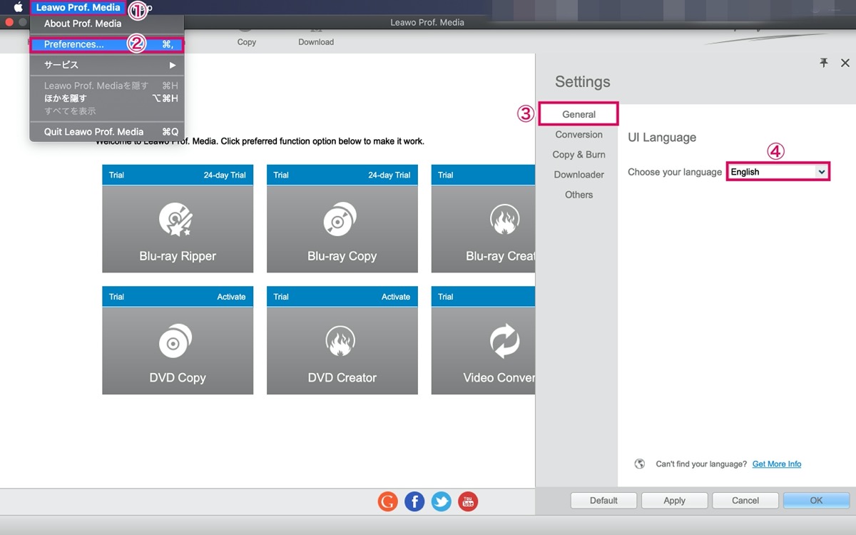Open the Copy & Burn settings tab
The height and width of the screenshot is (535, 856).
click(x=579, y=154)
